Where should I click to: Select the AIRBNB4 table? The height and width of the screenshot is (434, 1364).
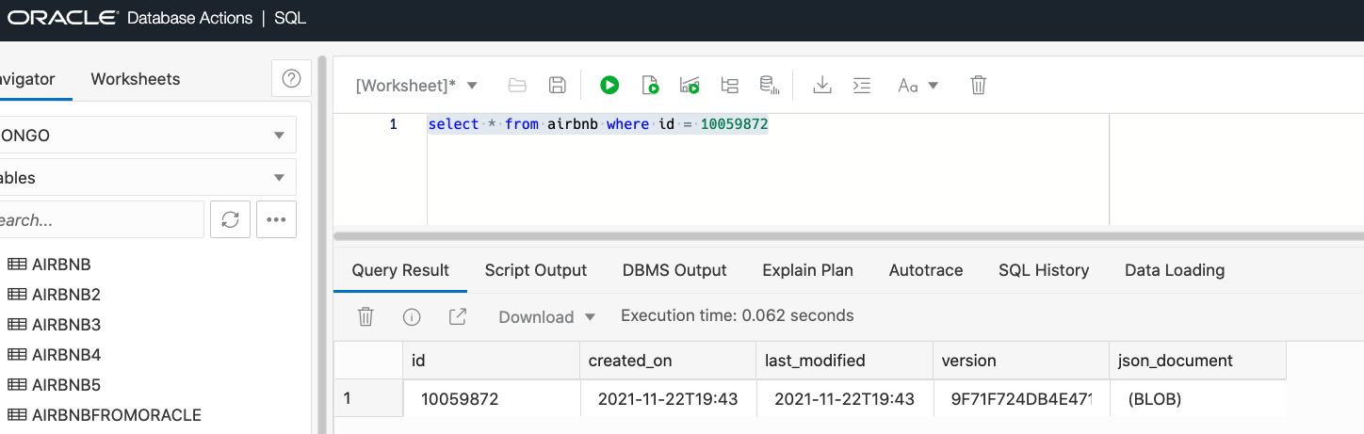[66, 355]
